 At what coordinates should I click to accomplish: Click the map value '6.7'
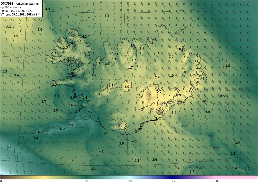[9, 147]
